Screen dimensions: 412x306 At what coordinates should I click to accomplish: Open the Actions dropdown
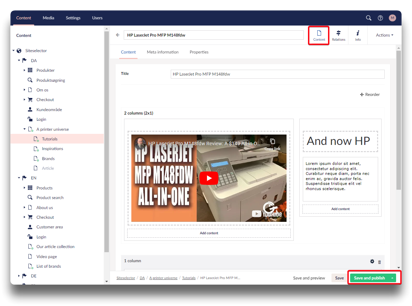tap(384, 35)
